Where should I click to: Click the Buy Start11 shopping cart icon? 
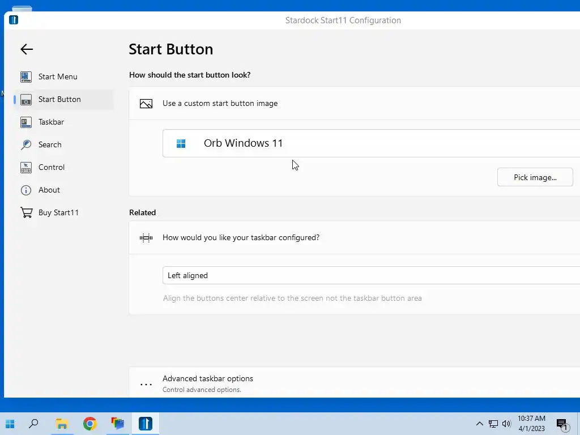tap(26, 213)
